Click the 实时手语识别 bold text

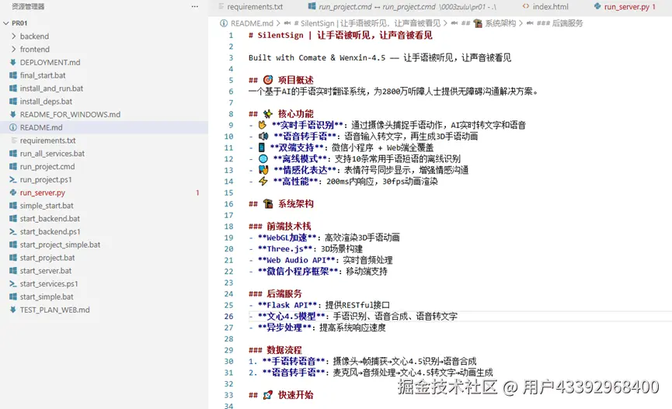307,125
